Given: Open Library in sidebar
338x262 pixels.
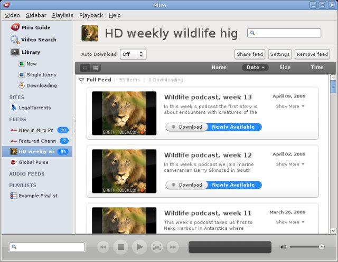Looking at the screenshot, I should point(25,52).
